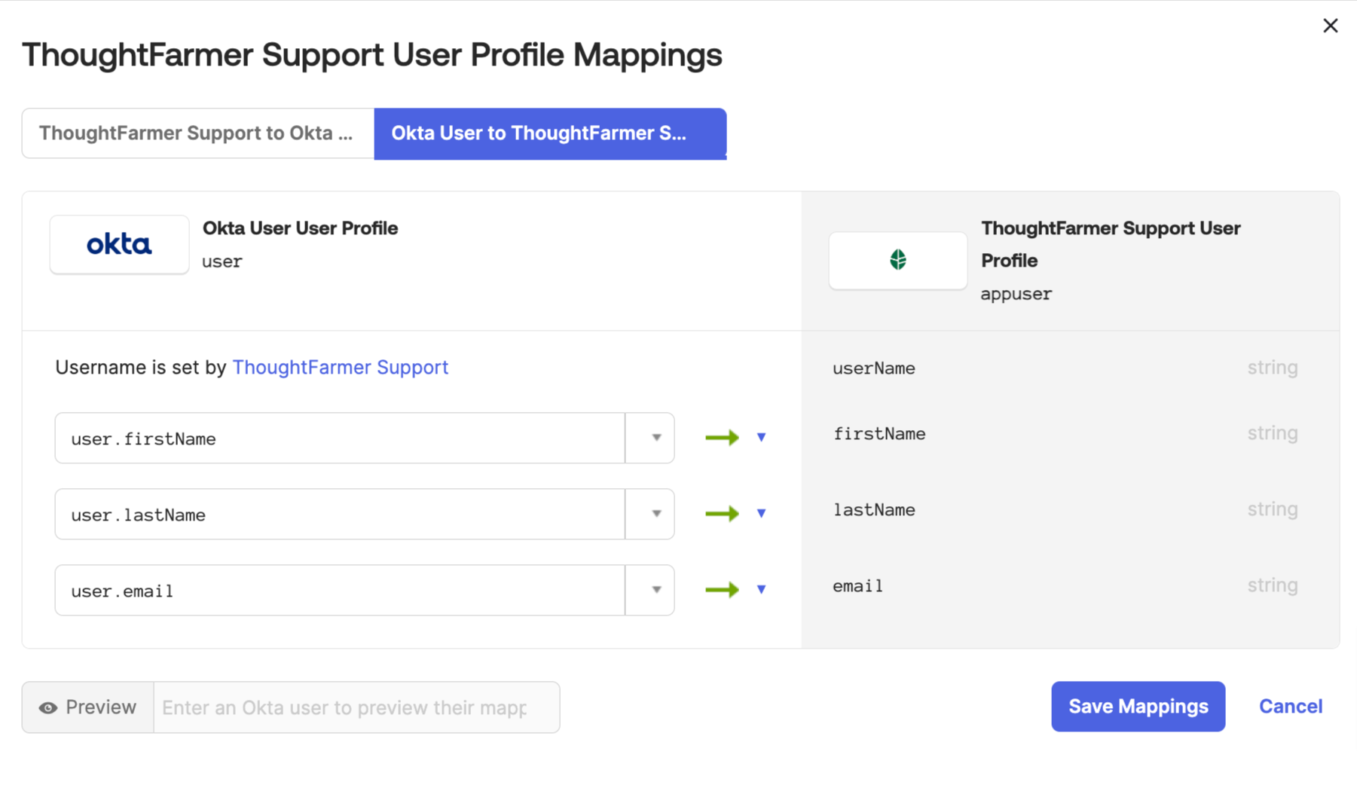This screenshot has height=785, width=1357.
Task: Select the userName attribute label
Action: pyautogui.click(x=874, y=368)
